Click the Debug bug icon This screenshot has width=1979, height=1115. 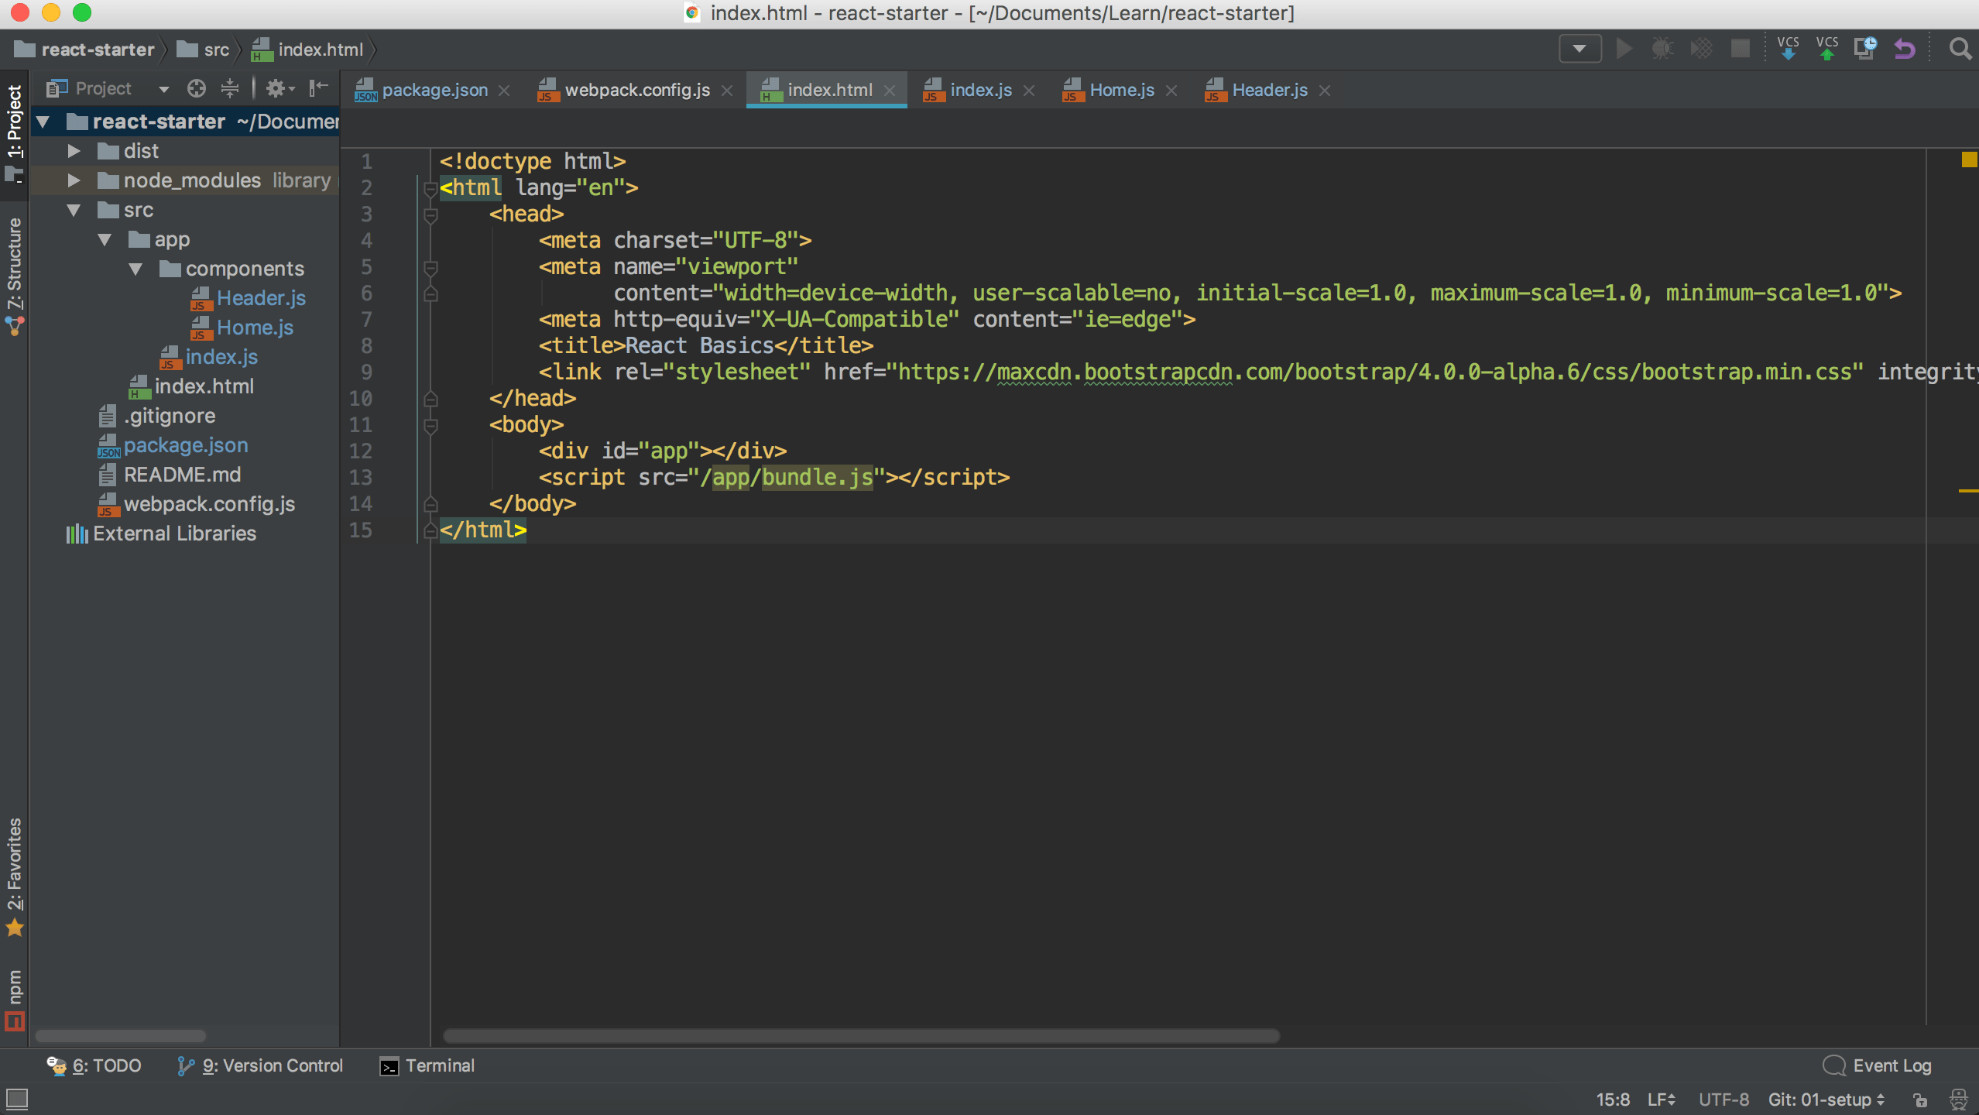[1662, 50]
